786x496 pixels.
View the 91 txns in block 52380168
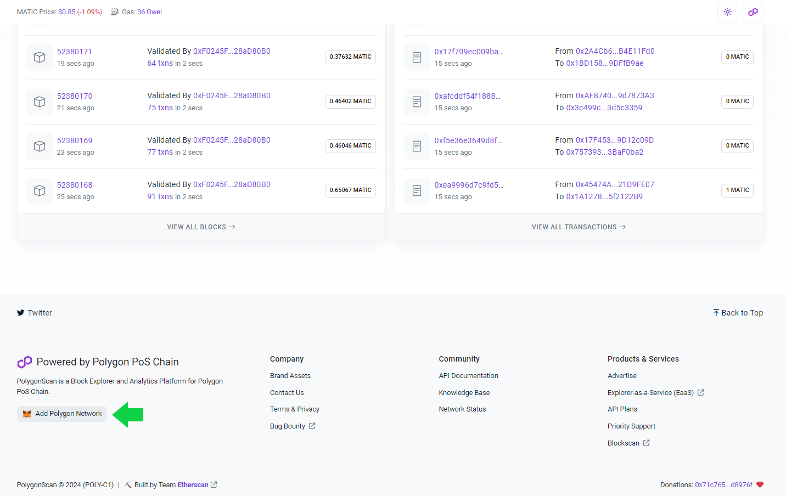coord(160,196)
